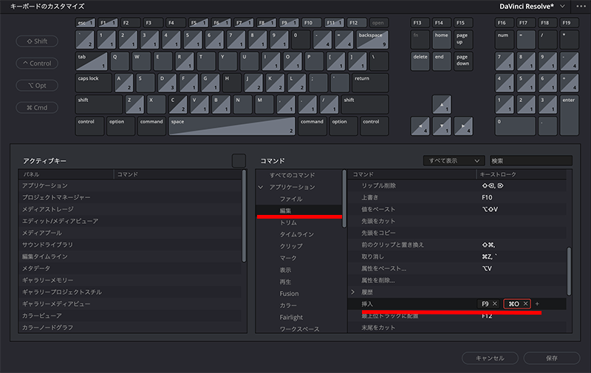
Task: Select the Fusion category
Action: tap(289, 293)
